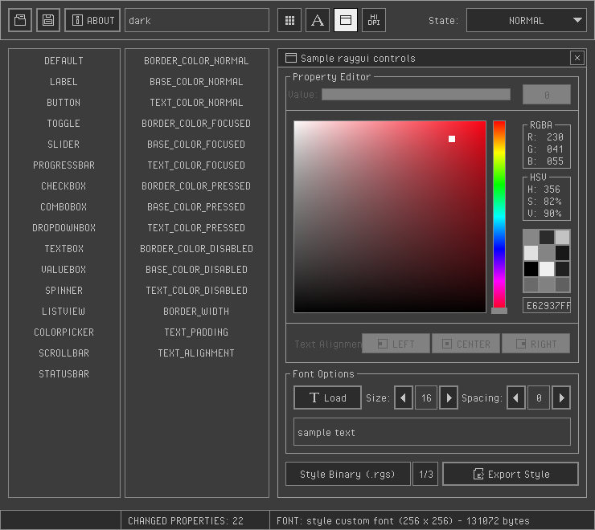Increase font spacing with right arrow

(561, 397)
